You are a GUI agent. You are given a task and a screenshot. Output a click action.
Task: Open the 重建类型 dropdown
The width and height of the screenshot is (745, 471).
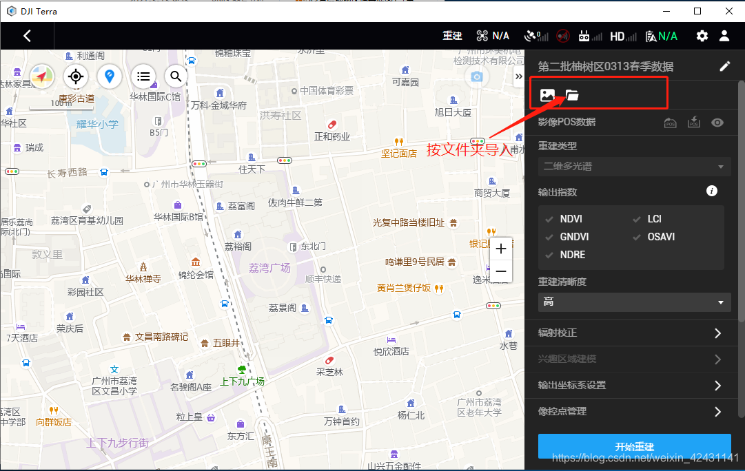(x=634, y=166)
